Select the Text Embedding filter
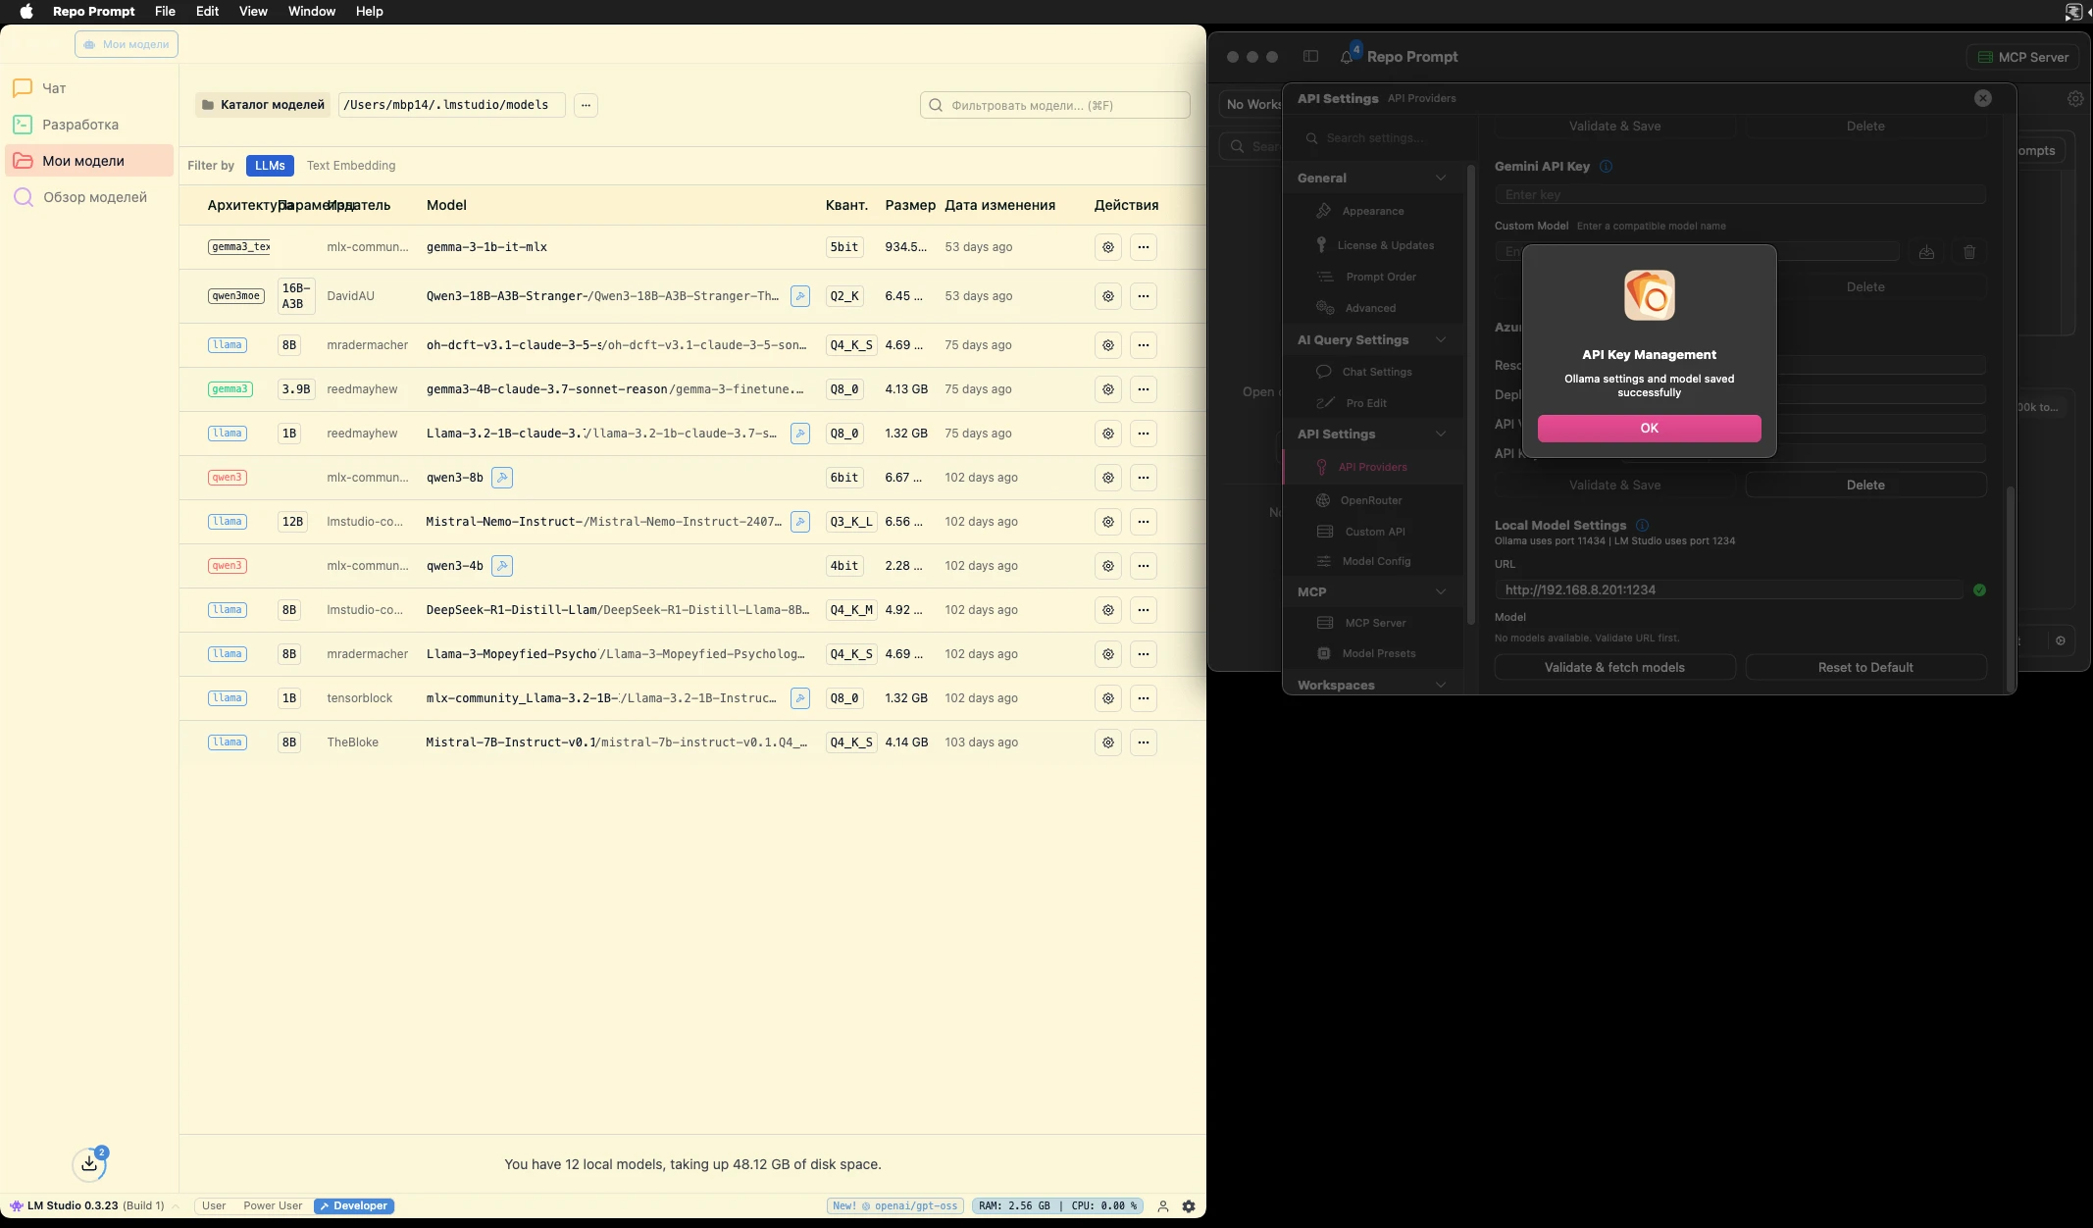 tap(351, 166)
